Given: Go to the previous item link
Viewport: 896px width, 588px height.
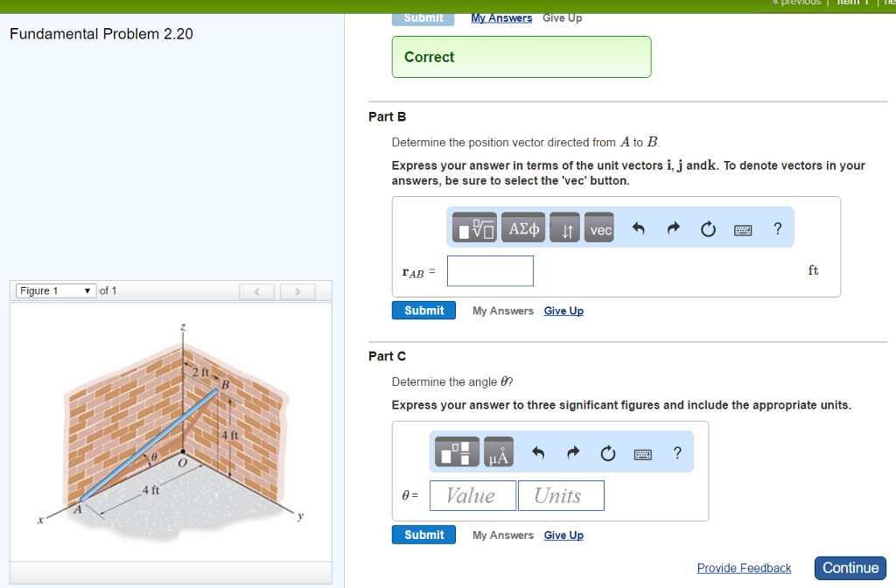Looking at the screenshot, I should [x=796, y=3].
